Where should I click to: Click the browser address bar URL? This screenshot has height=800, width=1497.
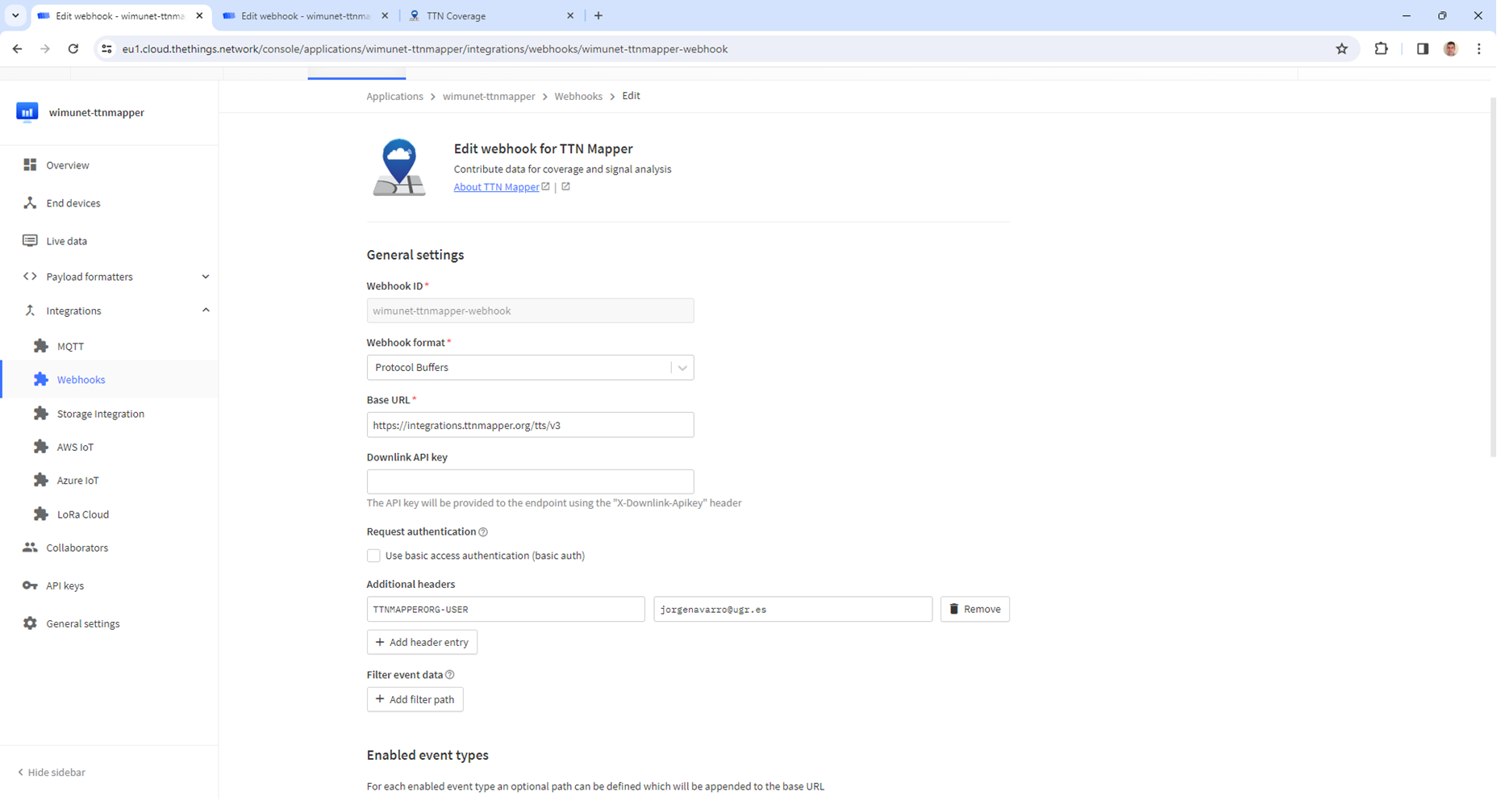pyautogui.click(x=425, y=49)
